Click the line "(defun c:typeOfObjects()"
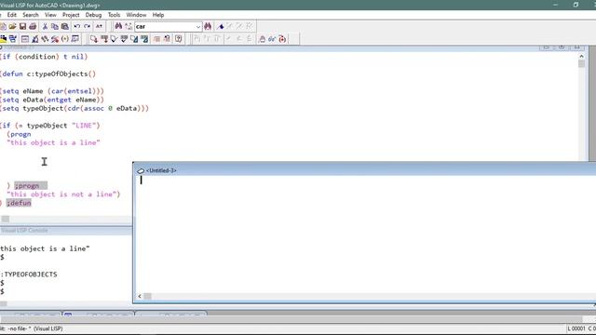This screenshot has width=596, height=335. click(x=47, y=74)
